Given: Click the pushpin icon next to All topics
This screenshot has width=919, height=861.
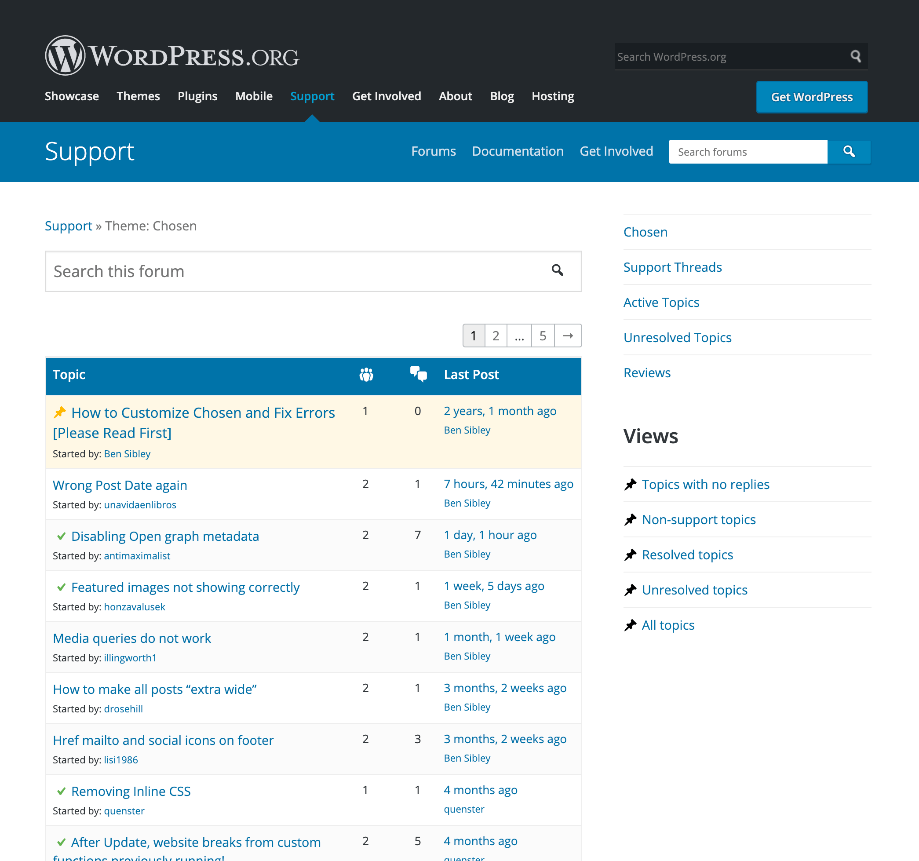Looking at the screenshot, I should point(629,625).
